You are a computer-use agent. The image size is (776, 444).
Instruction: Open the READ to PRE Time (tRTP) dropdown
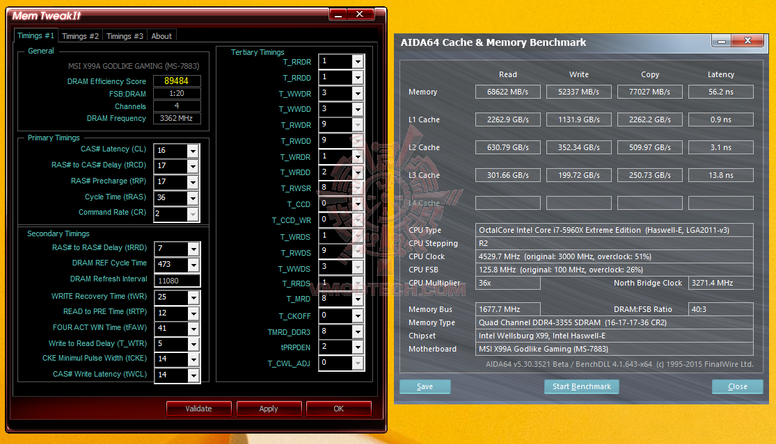pos(193,313)
